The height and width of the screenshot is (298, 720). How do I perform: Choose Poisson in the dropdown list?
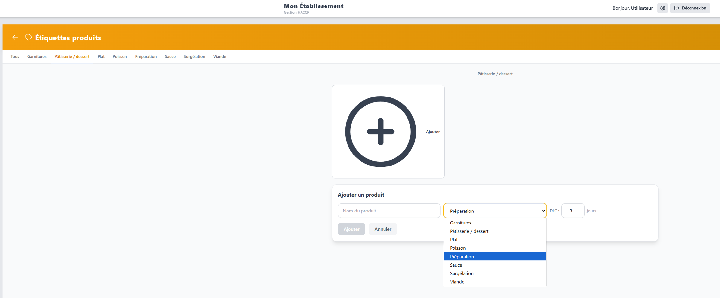coord(495,248)
